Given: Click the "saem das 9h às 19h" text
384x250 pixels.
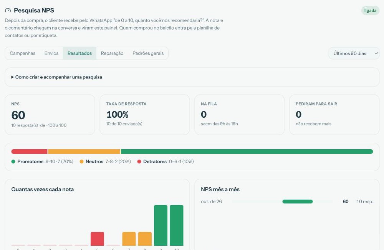Looking at the screenshot, I should [x=219, y=123].
